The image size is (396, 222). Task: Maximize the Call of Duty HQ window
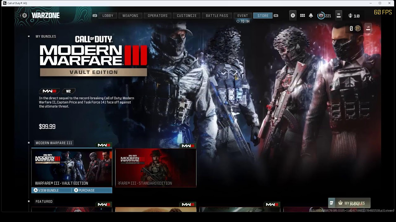click(x=380, y=3)
